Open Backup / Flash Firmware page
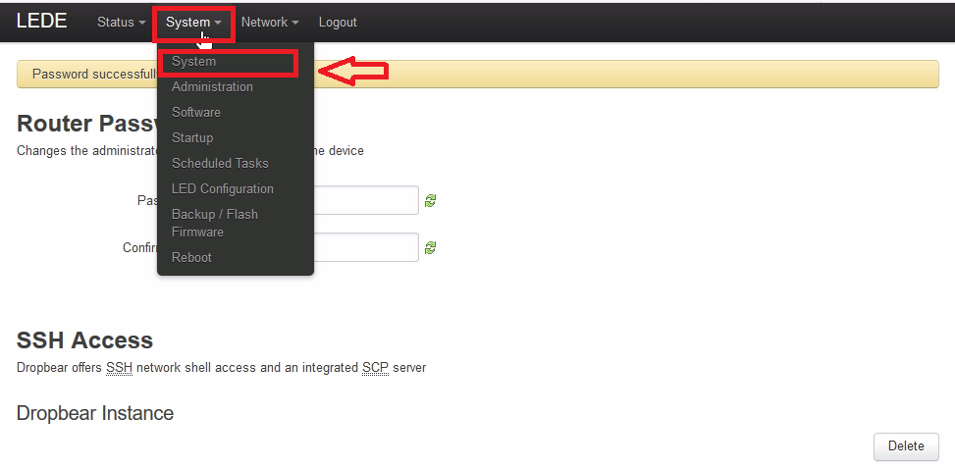 [x=214, y=223]
